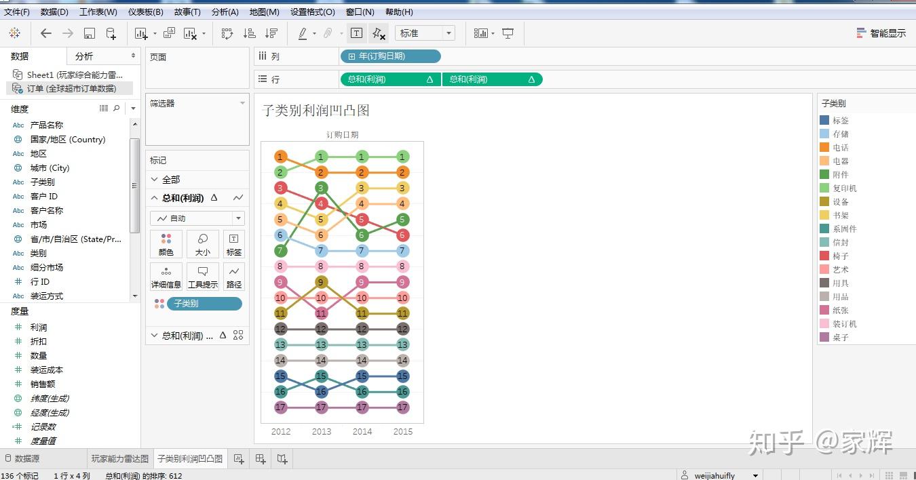
Task: Click the 标签 label mark card
Action: point(234,244)
